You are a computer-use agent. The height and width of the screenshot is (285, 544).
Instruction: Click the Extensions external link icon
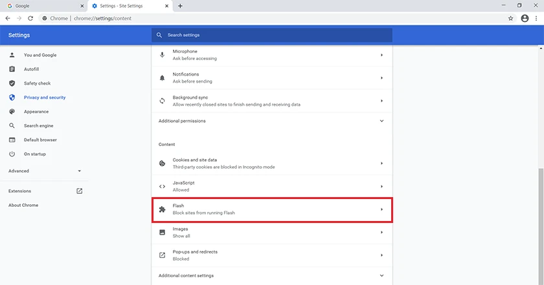pos(80,191)
